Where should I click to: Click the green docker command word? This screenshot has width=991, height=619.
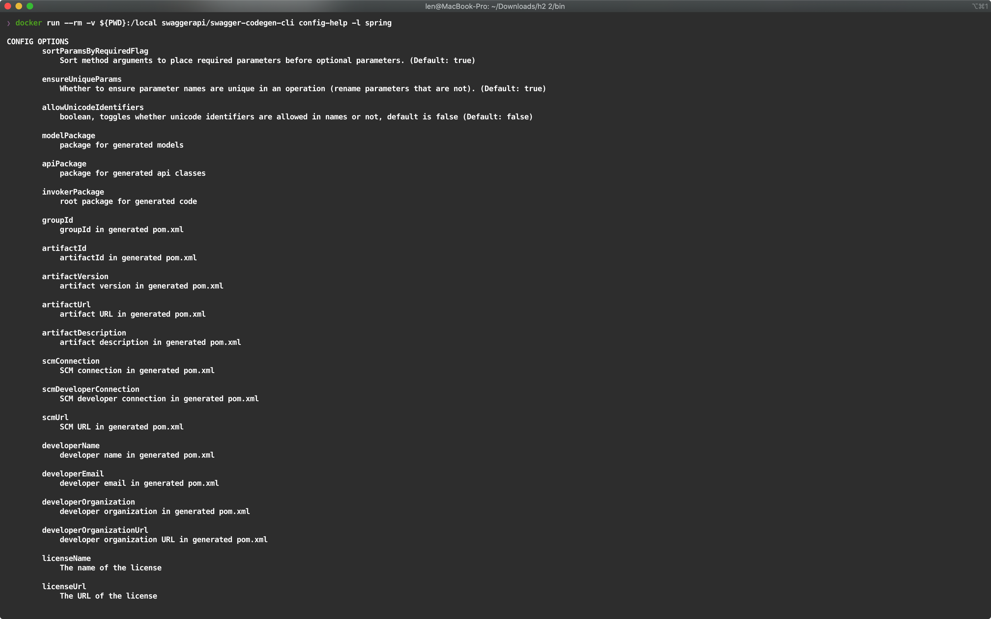click(x=28, y=23)
